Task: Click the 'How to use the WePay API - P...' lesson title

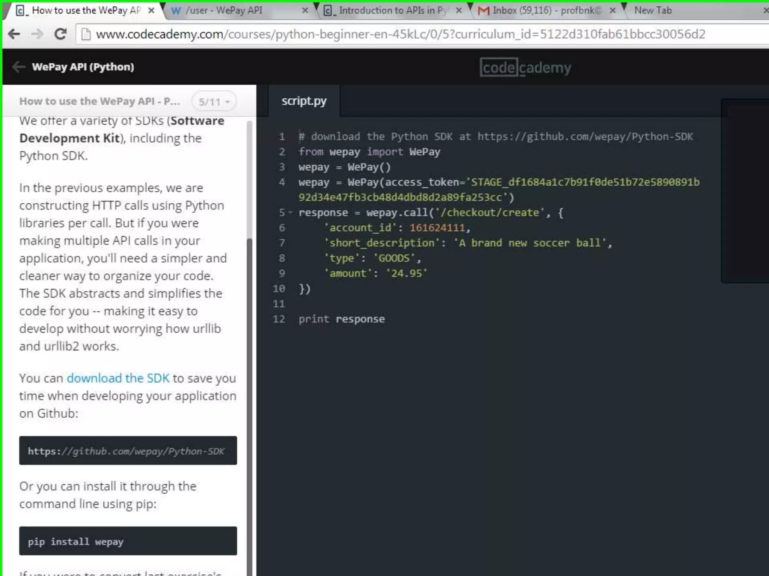Action: pos(100,101)
